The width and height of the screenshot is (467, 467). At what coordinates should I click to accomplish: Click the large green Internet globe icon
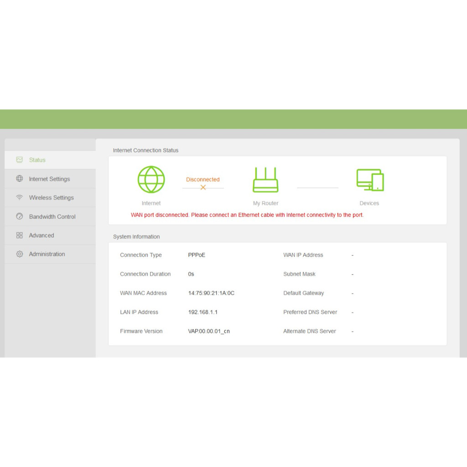[151, 179]
